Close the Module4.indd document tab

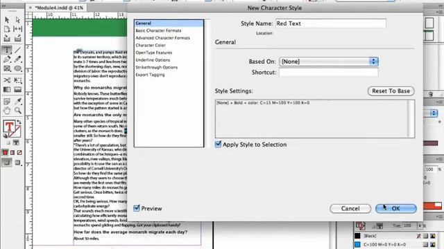[31, 8]
